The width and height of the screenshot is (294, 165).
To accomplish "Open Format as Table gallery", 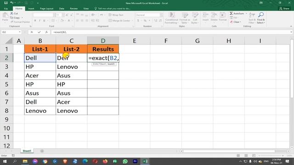I will pyautogui.click(x=185, y=18).
